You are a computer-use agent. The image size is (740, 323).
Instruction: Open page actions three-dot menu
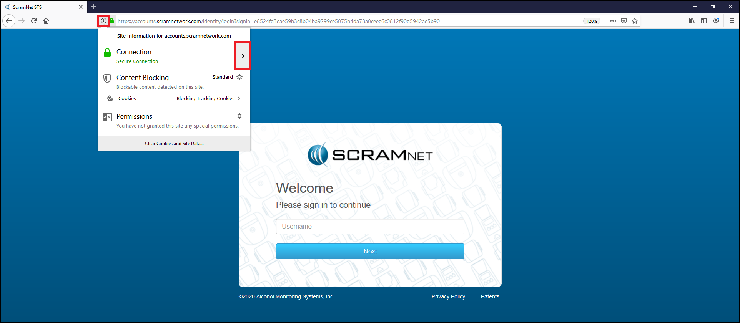(x=613, y=21)
